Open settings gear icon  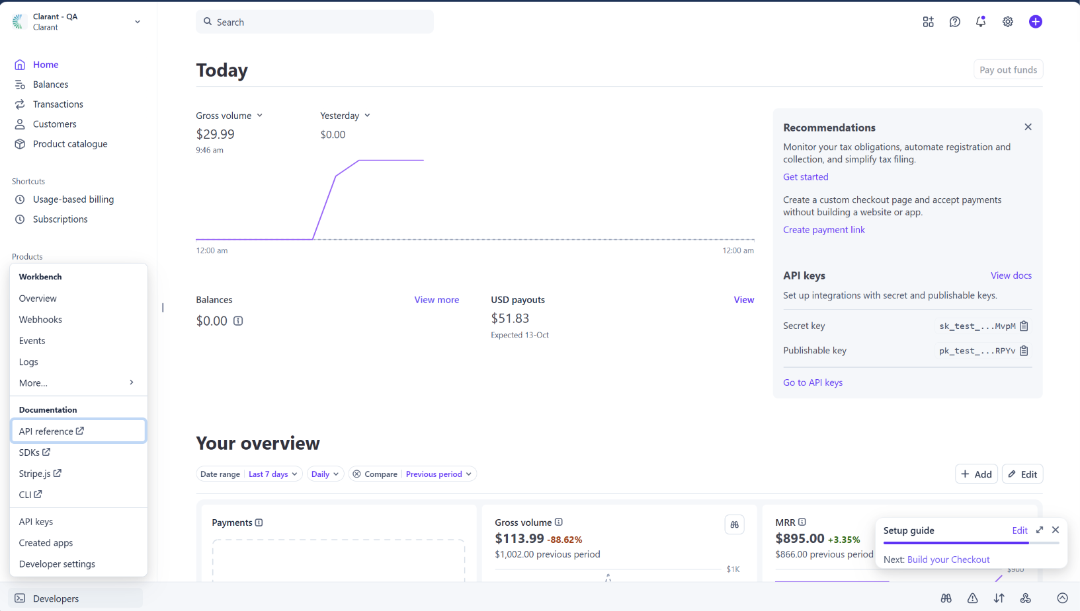[x=1008, y=22]
